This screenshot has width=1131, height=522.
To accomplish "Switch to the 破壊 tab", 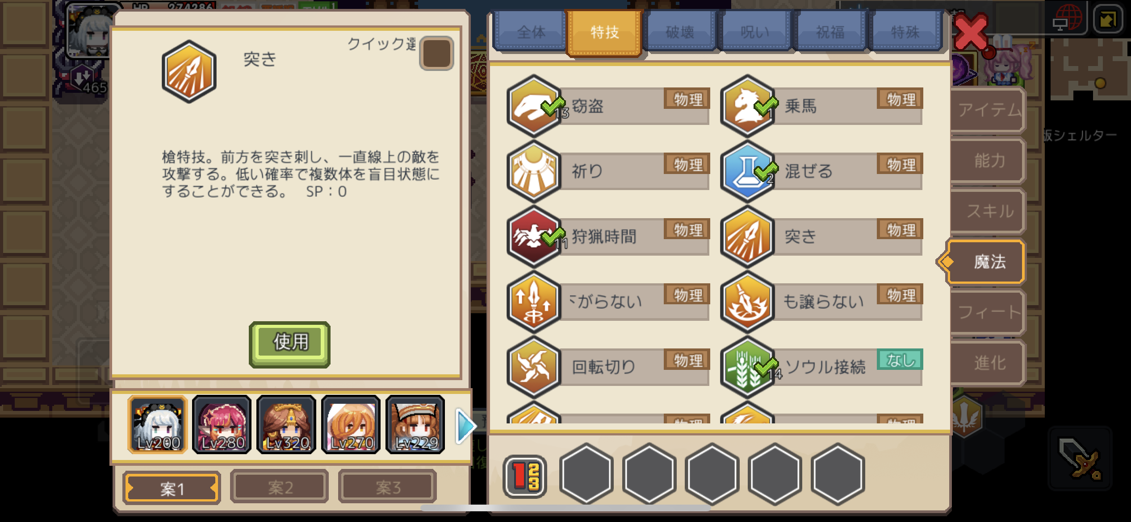I will pyautogui.click(x=680, y=32).
